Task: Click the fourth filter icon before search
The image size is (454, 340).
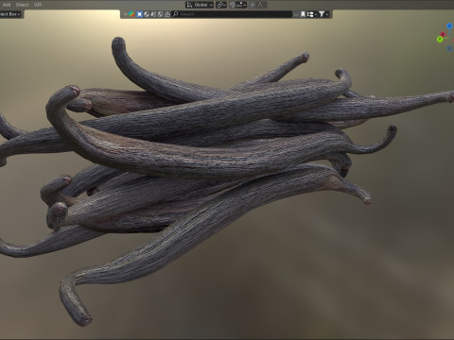Action: (x=161, y=14)
